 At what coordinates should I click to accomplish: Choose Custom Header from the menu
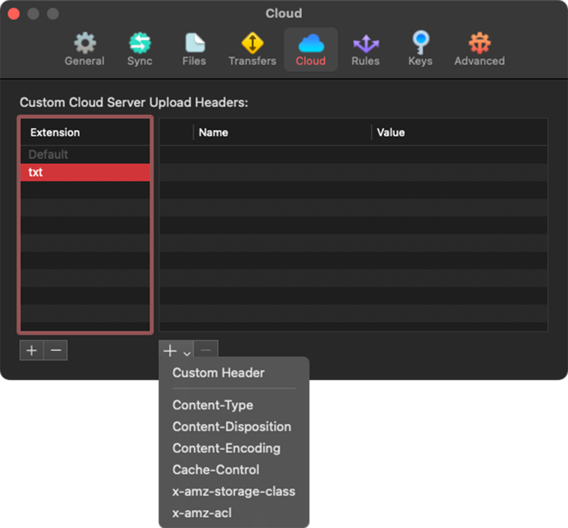point(234,373)
